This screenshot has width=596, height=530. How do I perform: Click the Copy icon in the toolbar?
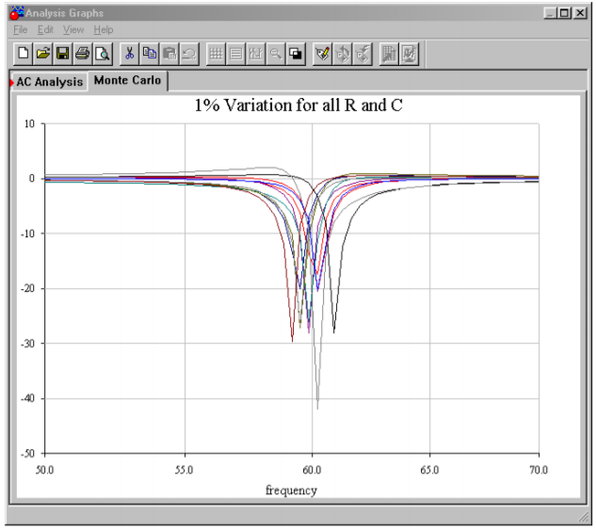point(150,54)
